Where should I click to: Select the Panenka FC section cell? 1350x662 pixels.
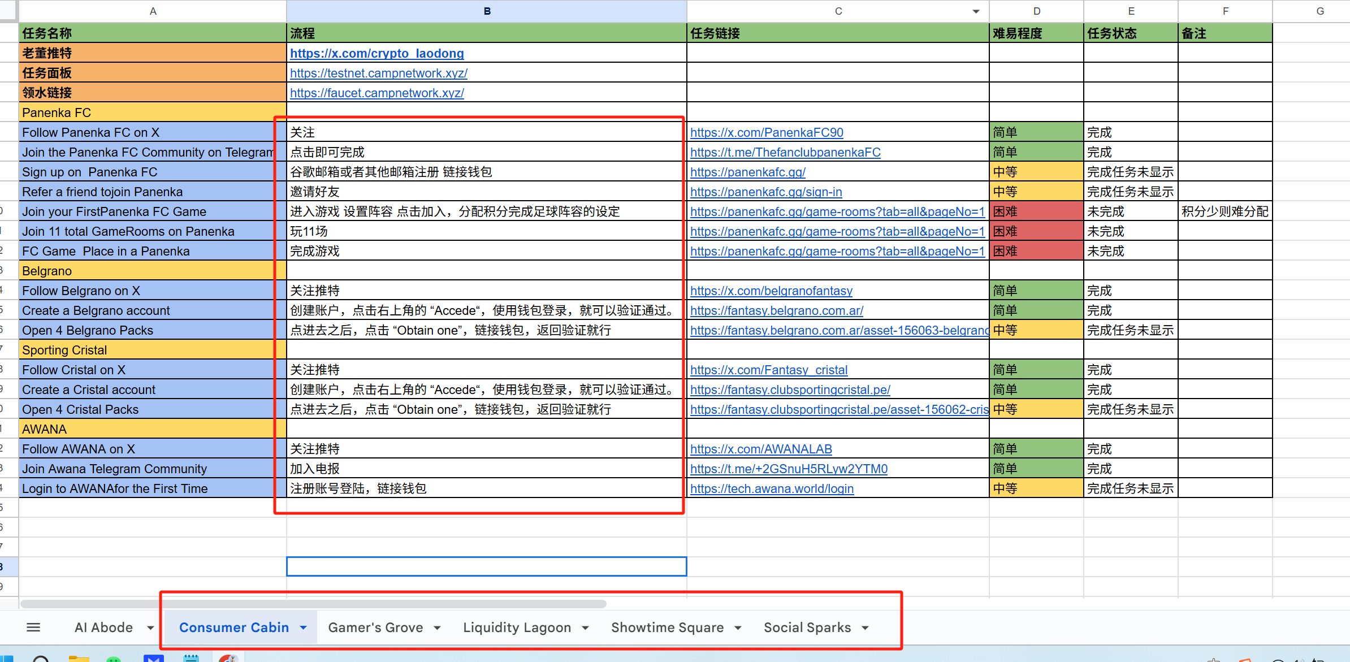click(x=153, y=113)
